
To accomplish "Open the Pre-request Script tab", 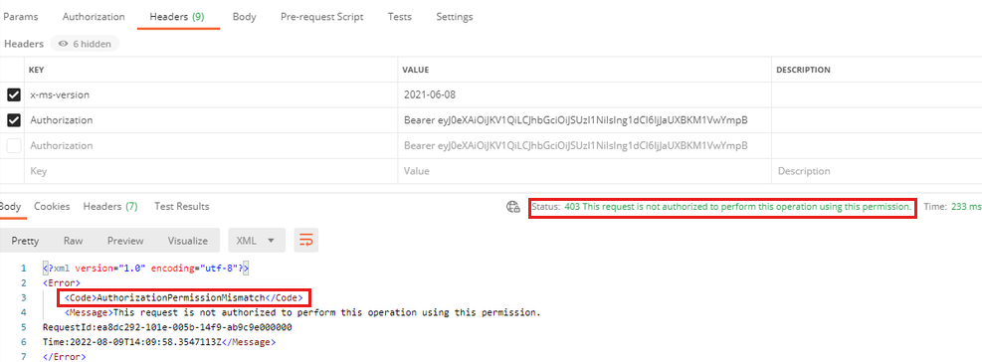I will pos(322,17).
